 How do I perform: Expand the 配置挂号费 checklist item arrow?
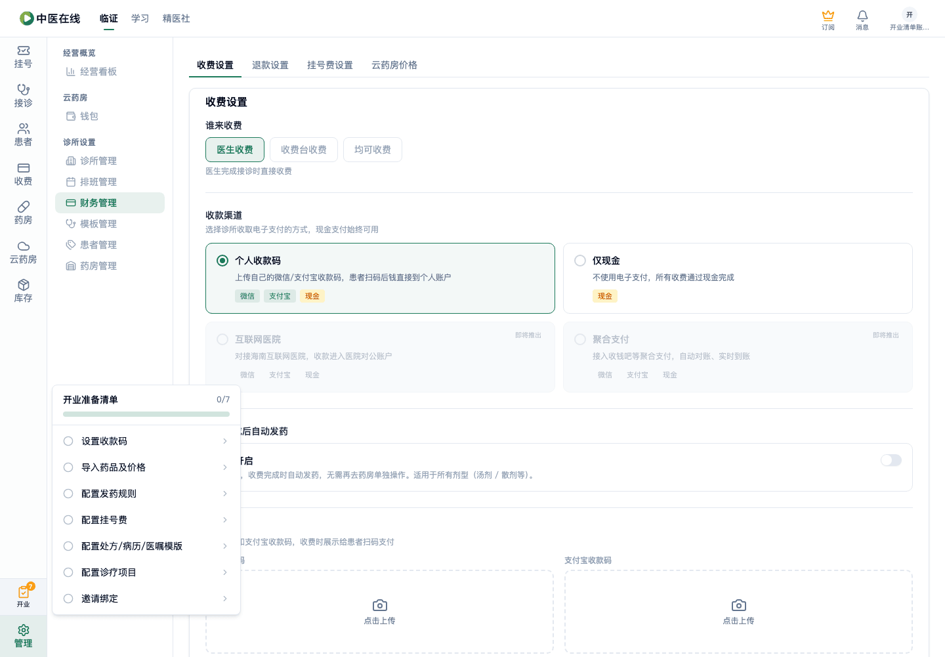click(225, 520)
